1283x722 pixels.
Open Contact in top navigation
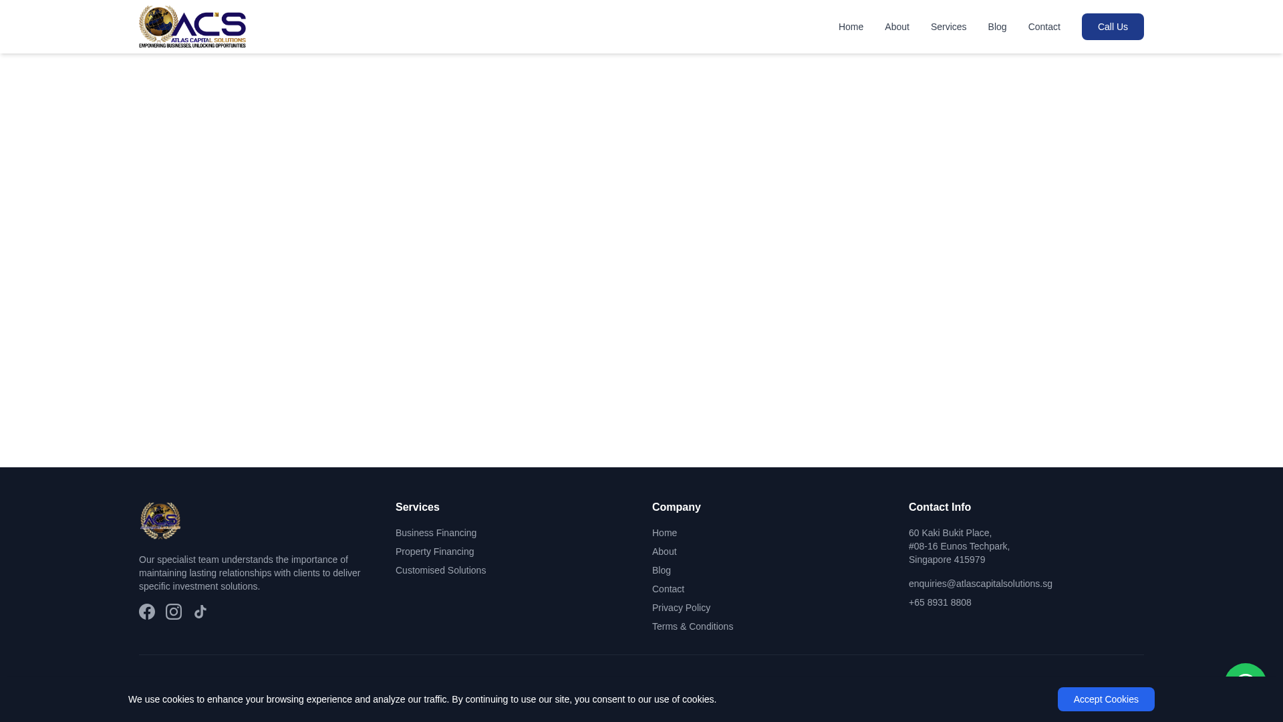pyautogui.click(x=1044, y=27)
